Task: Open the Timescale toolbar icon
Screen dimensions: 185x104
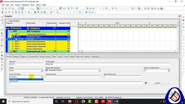Action: click(69, 8)
